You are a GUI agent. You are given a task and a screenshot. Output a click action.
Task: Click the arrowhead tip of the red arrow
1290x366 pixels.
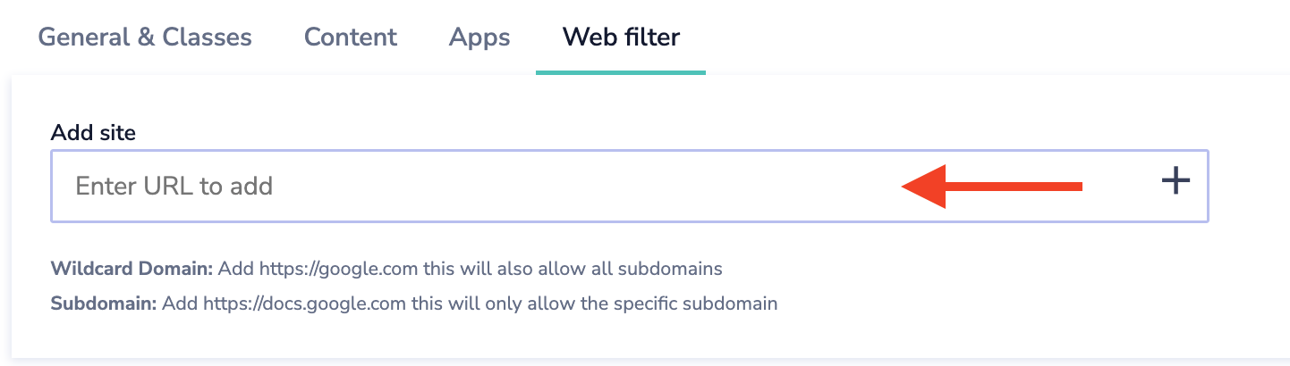pyautogui.click(x=905, y=186)
